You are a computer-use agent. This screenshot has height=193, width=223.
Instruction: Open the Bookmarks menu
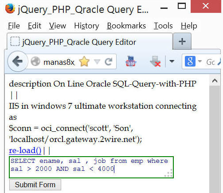click(126, 26)
